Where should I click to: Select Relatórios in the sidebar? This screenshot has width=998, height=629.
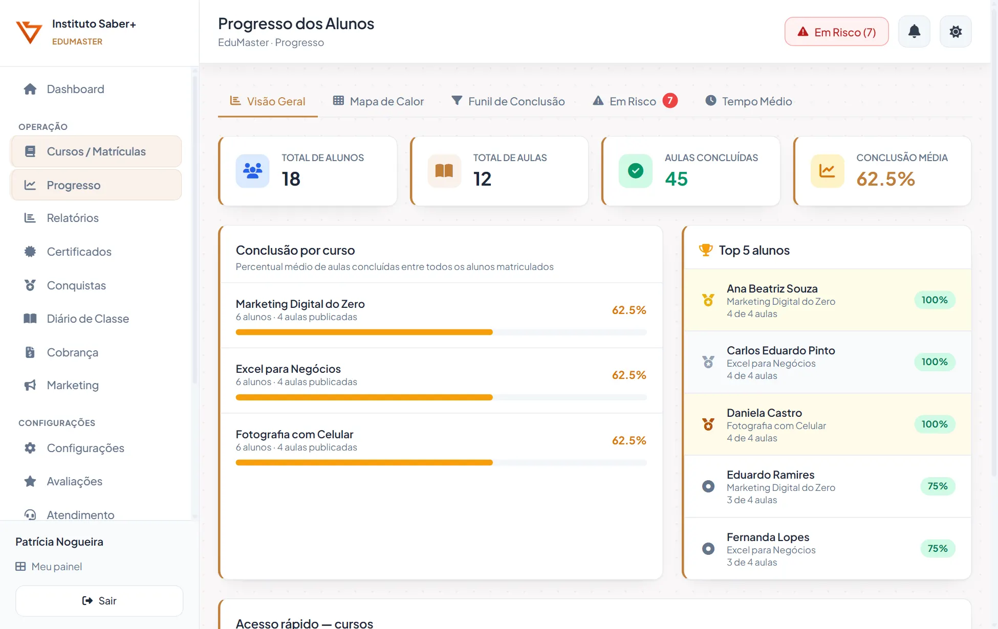[x=96, y=218]
